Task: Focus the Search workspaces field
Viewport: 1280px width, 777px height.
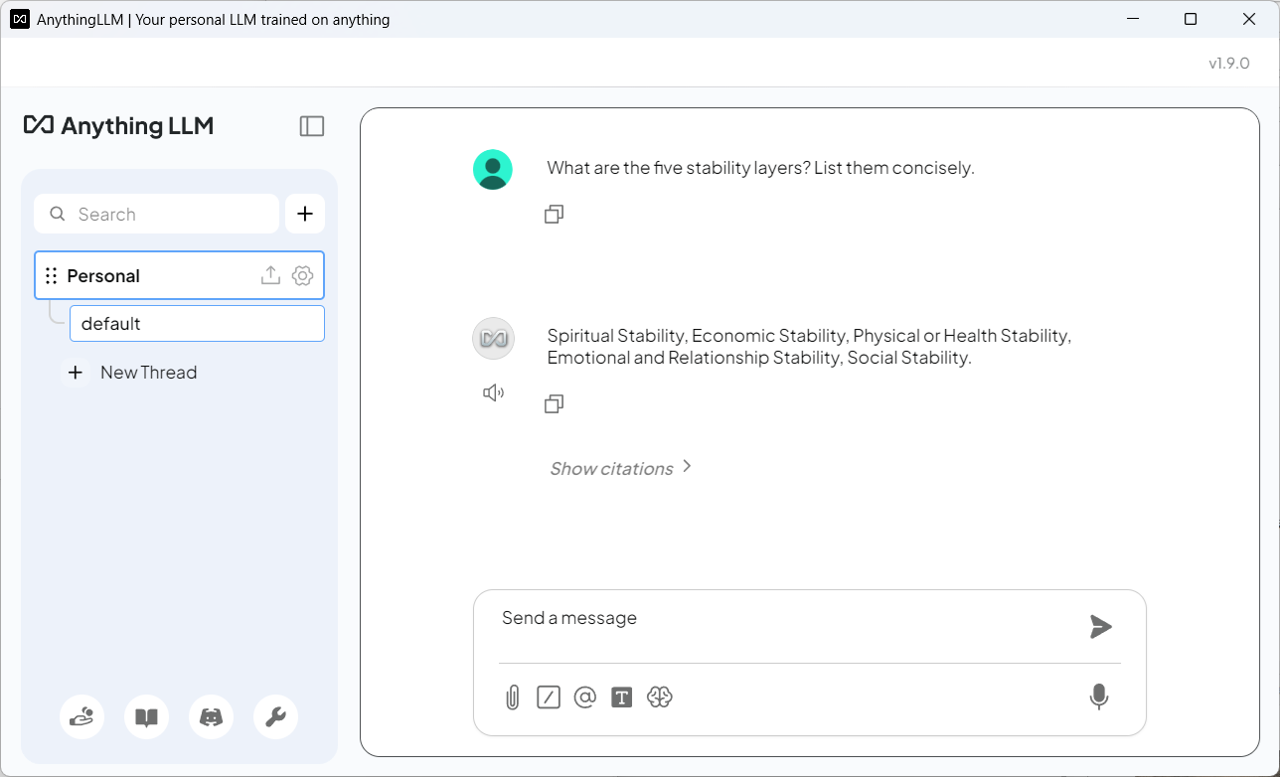Action: pos(156,214)
